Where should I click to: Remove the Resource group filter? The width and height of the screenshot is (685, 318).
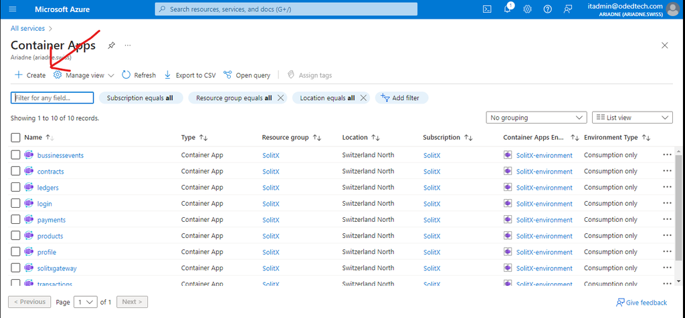click(x=281, y=98)
